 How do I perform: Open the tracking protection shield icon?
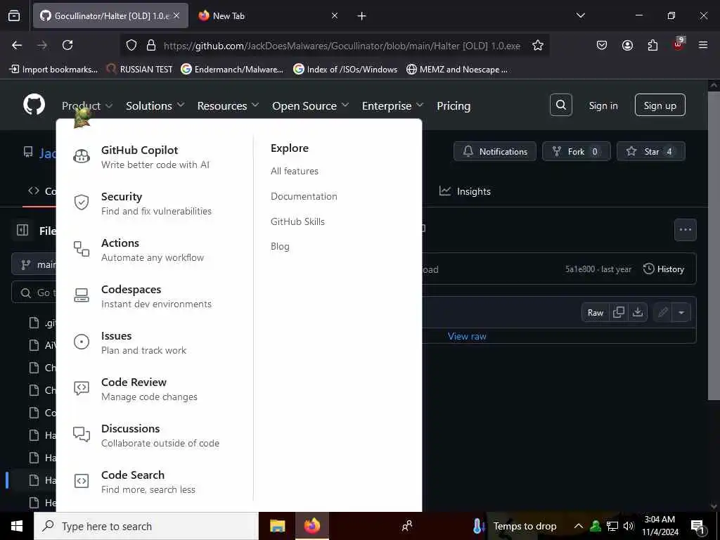pyautogui.click(x=131, y=45)
